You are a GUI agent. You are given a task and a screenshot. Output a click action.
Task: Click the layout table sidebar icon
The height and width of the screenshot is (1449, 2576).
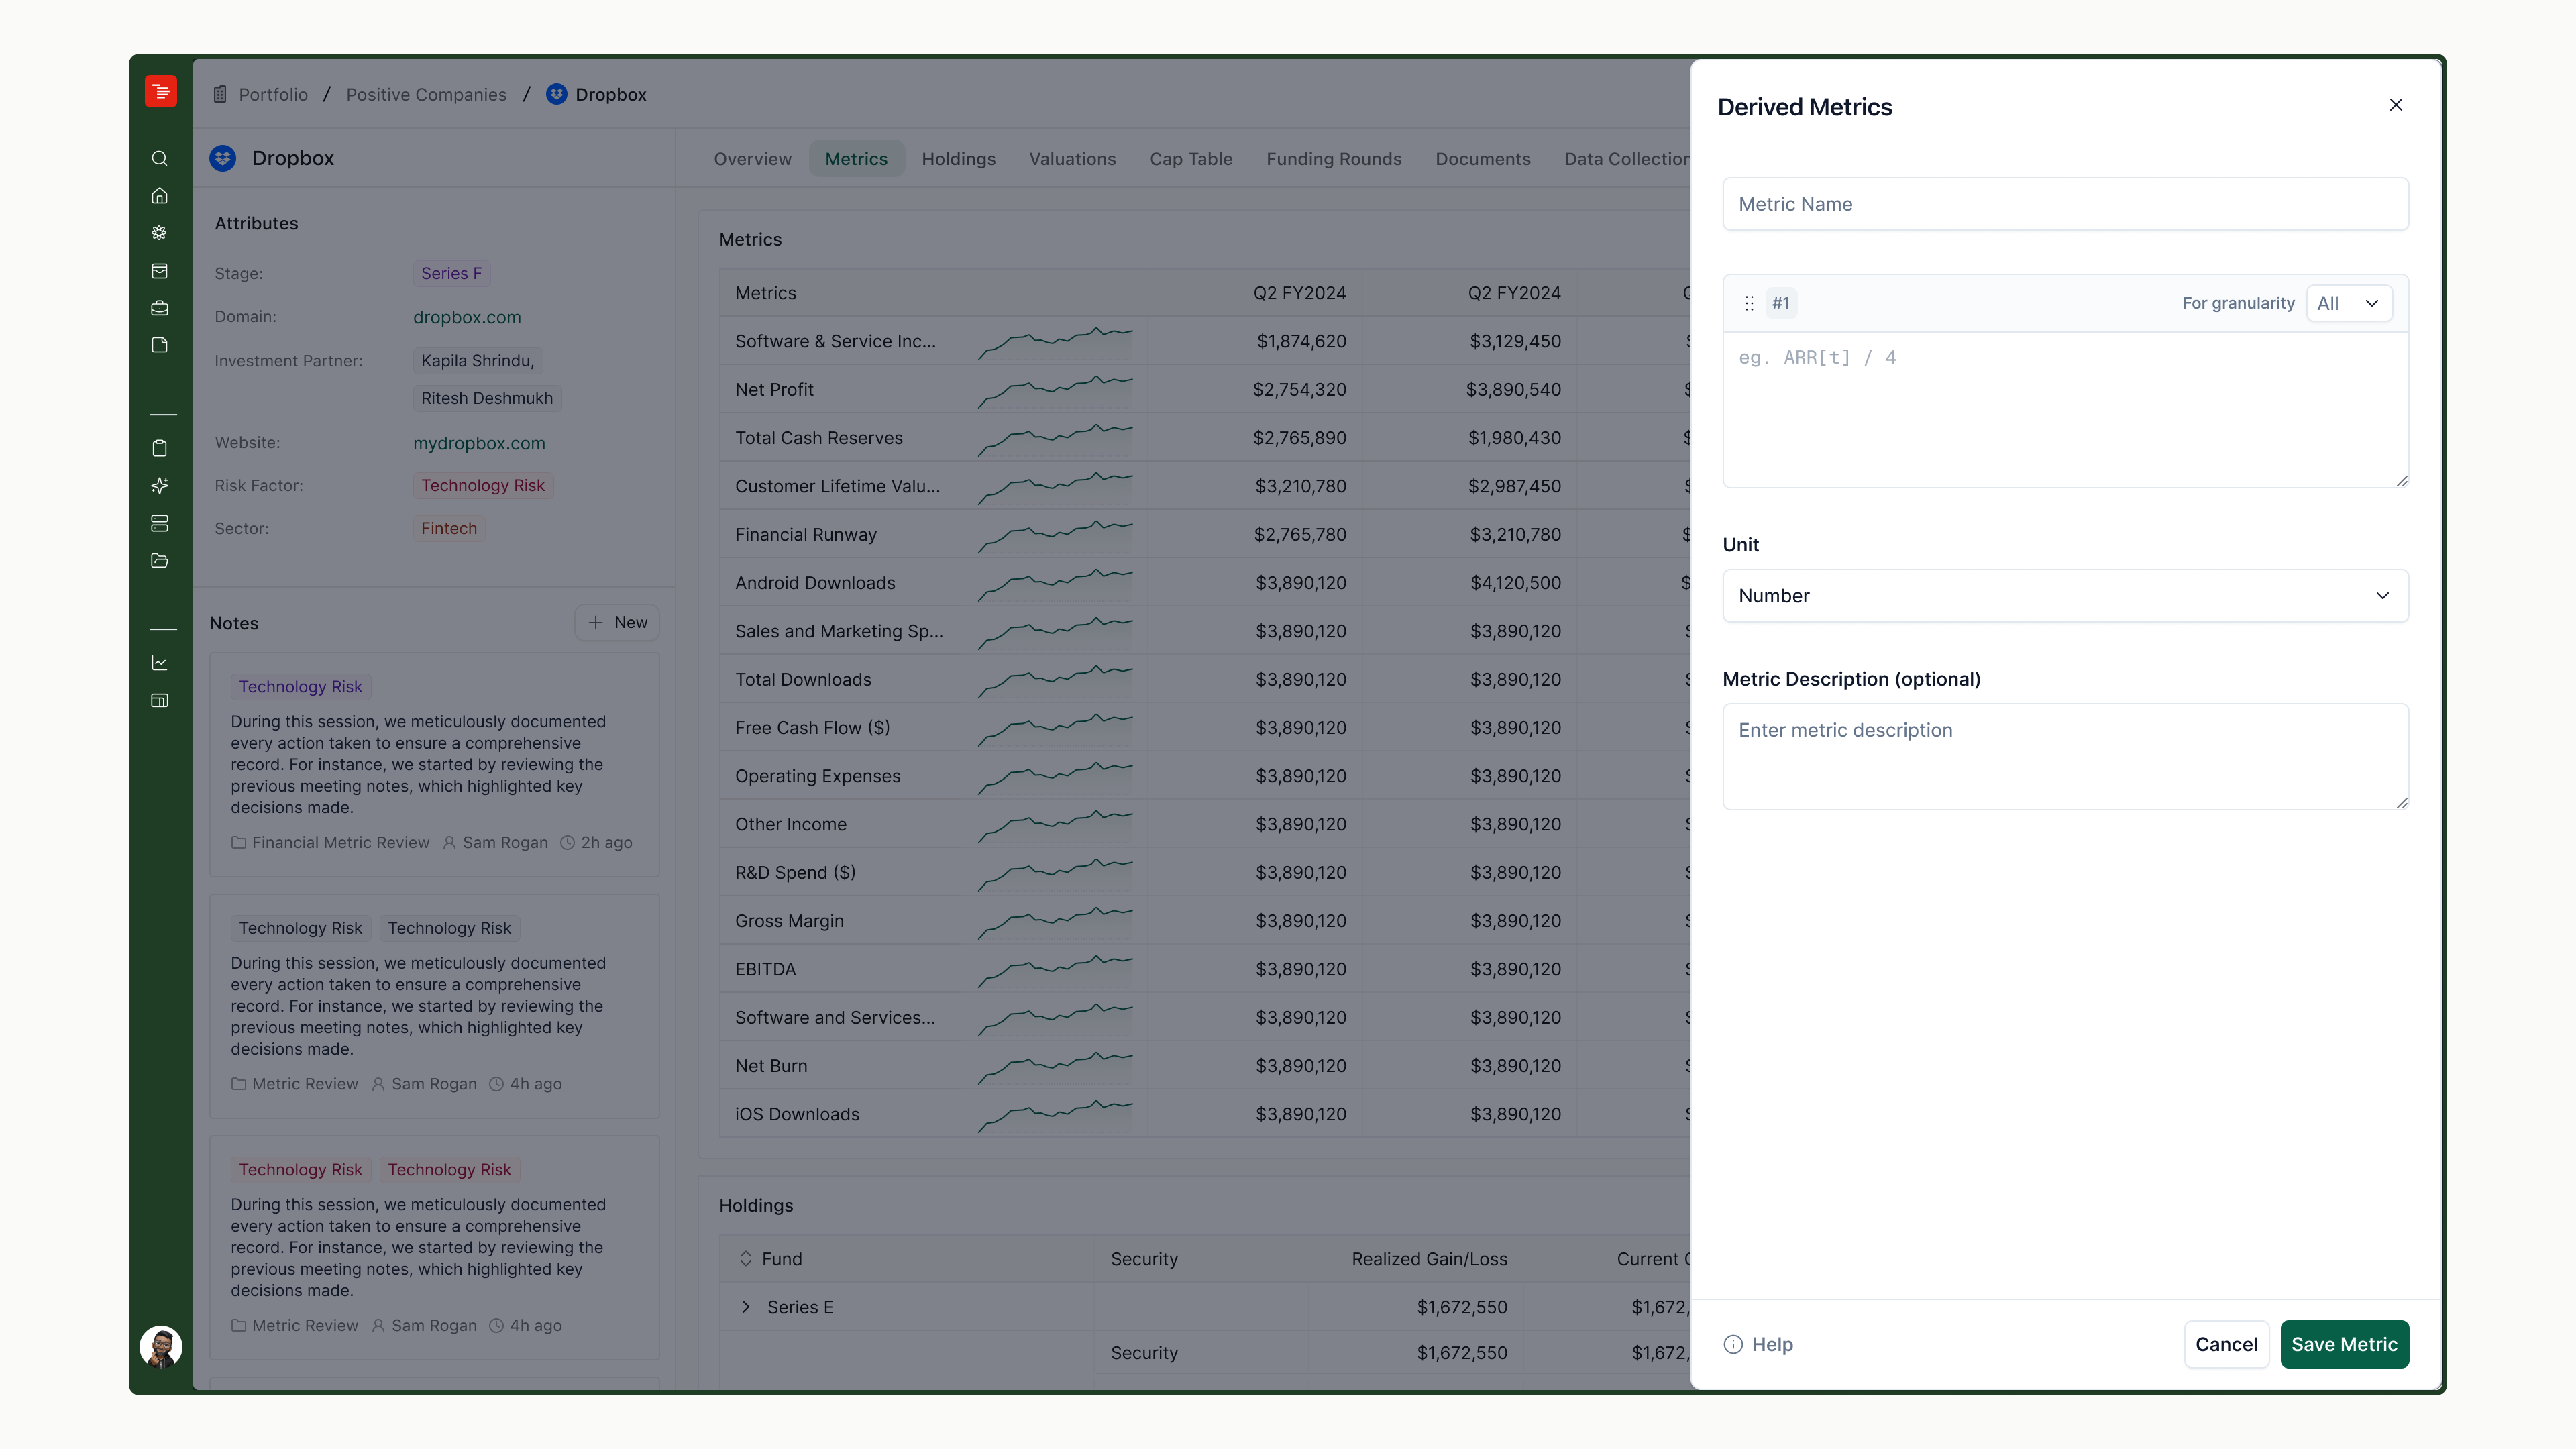pyautogui.click(x=159, y=700)
